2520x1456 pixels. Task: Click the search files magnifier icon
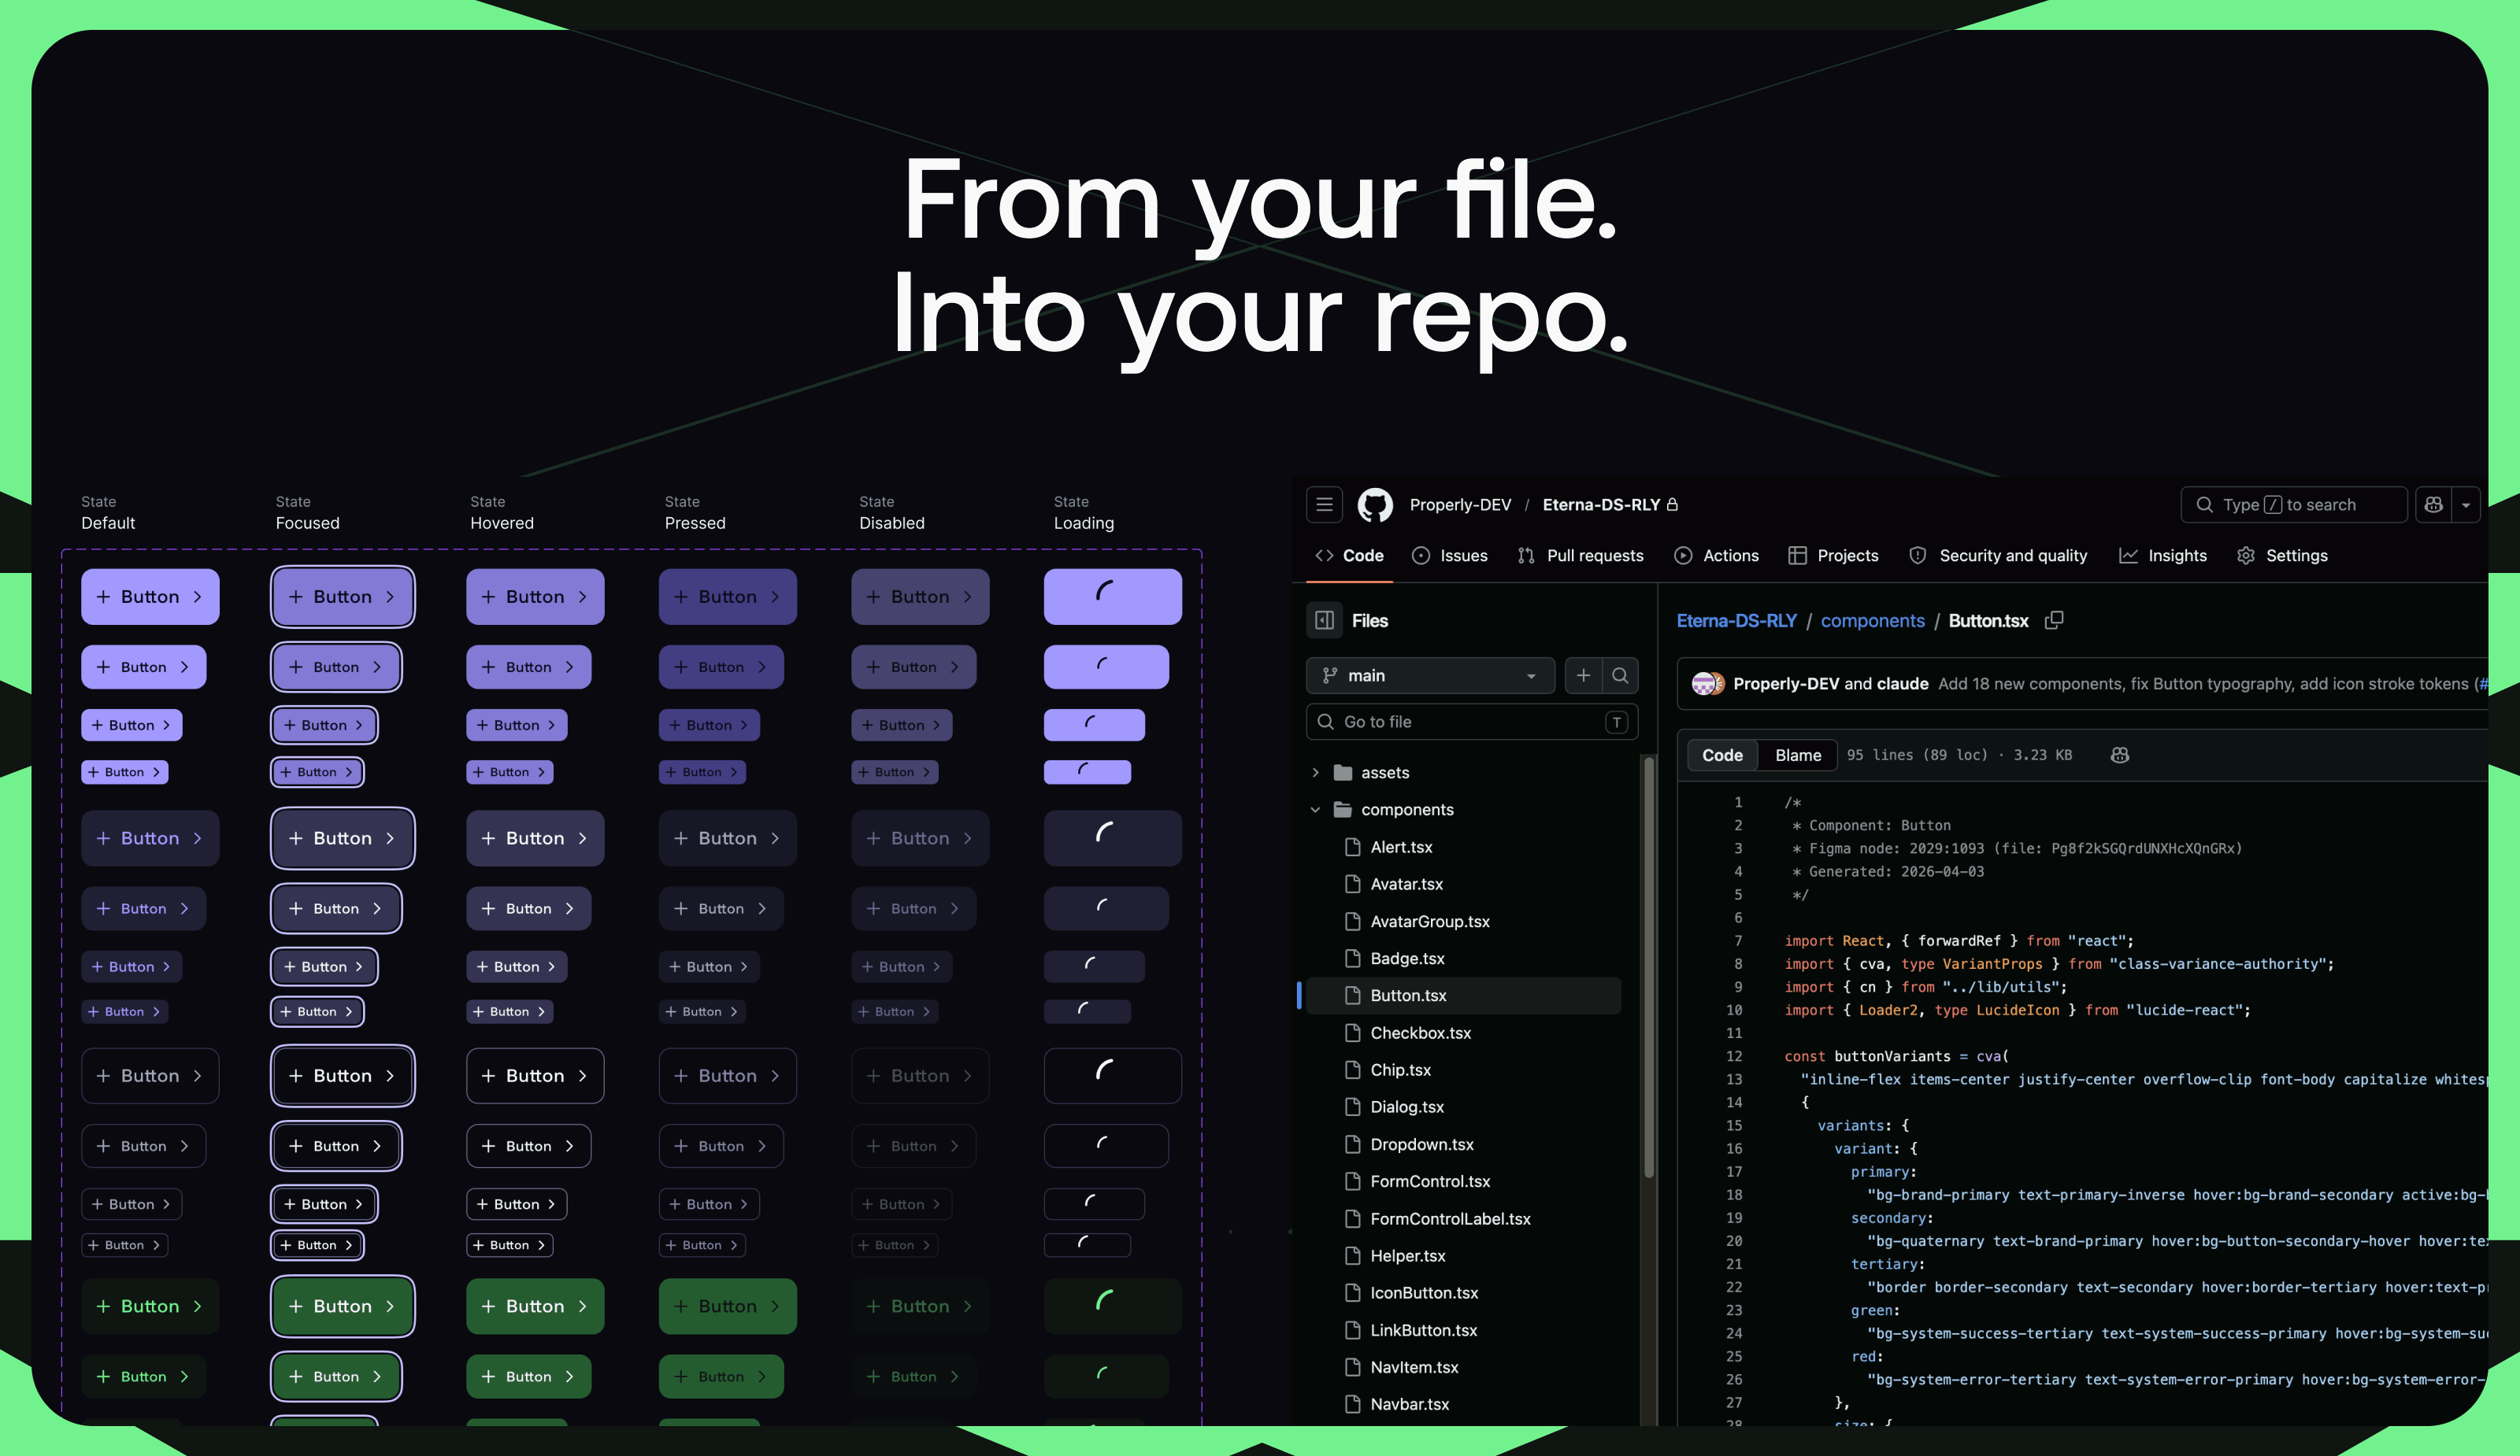pyautogui.click(x=1620, y=675)
